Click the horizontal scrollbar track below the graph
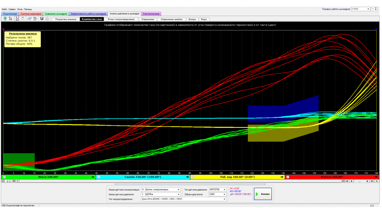 tap(180, 181)
